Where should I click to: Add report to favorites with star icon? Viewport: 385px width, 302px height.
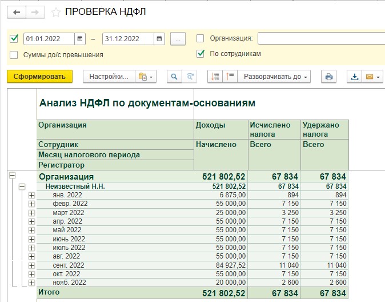pos(56,12)
